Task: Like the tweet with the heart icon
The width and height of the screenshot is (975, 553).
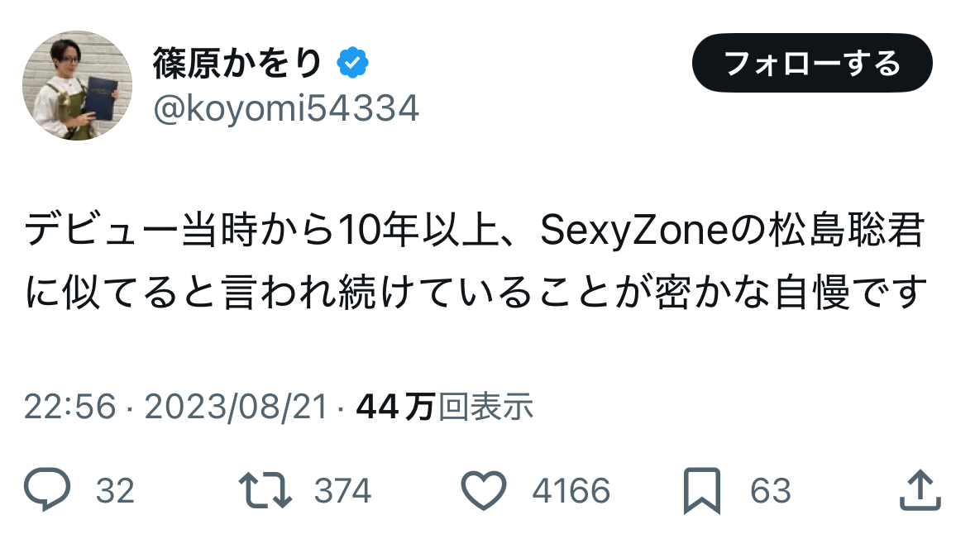Action: tap(484, 490)
